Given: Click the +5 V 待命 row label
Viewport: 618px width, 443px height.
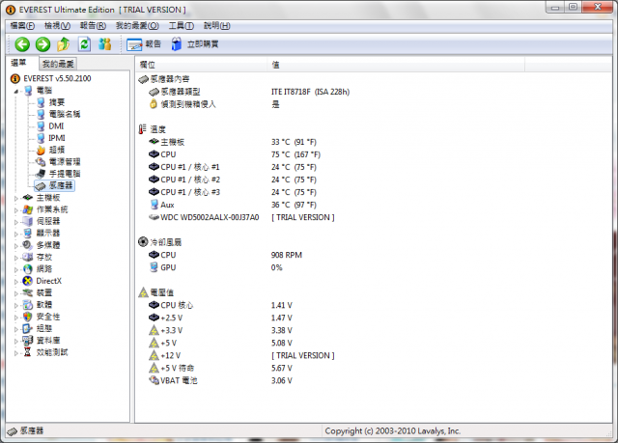Looking at the screenshot, I should 177,368.
